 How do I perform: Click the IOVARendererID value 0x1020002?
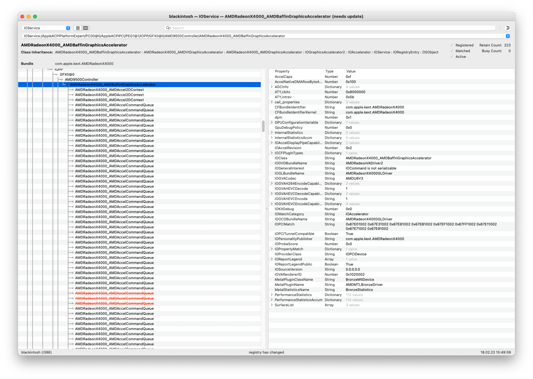355,275
